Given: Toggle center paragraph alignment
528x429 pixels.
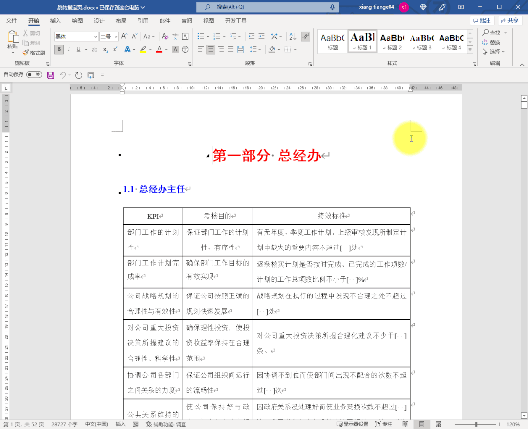Looking at the screenshot, I should (210, 49).
